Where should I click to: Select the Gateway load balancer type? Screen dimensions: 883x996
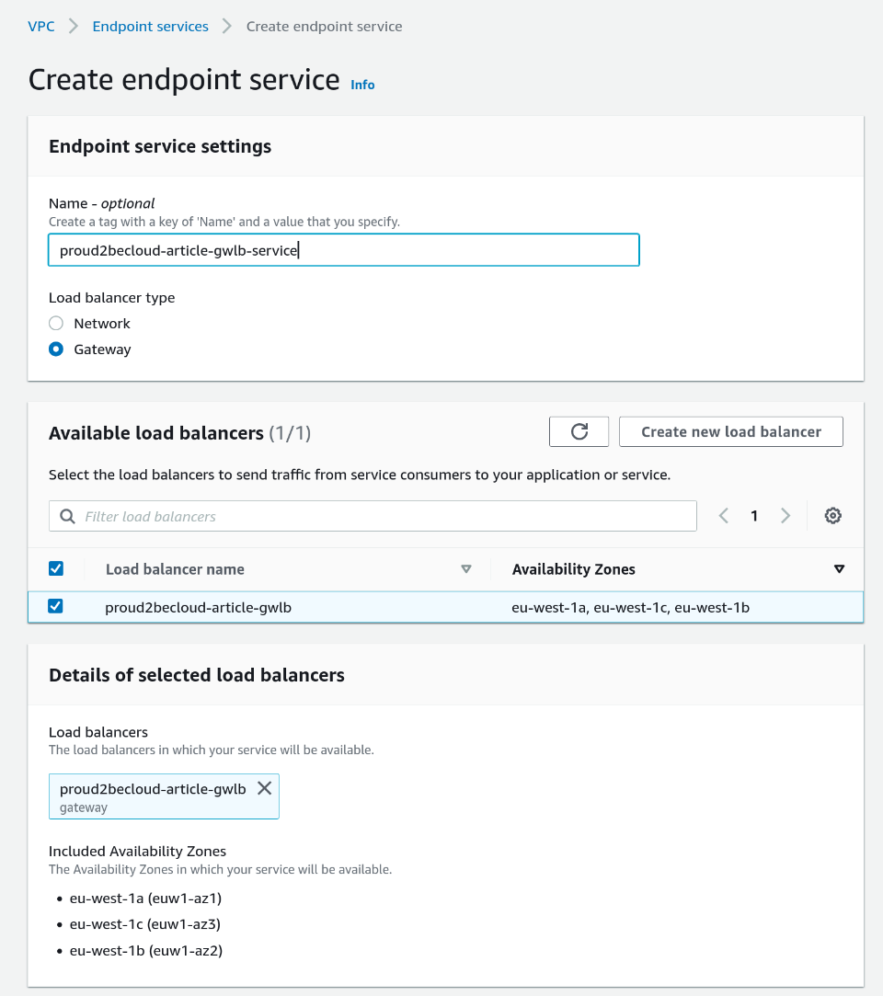pyautogui.click(x=56, y=349)
